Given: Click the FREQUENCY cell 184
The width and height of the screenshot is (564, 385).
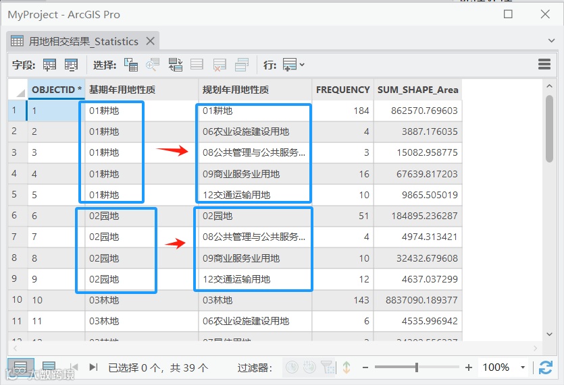Looking at the screenshot, I should tap(342, 111).
